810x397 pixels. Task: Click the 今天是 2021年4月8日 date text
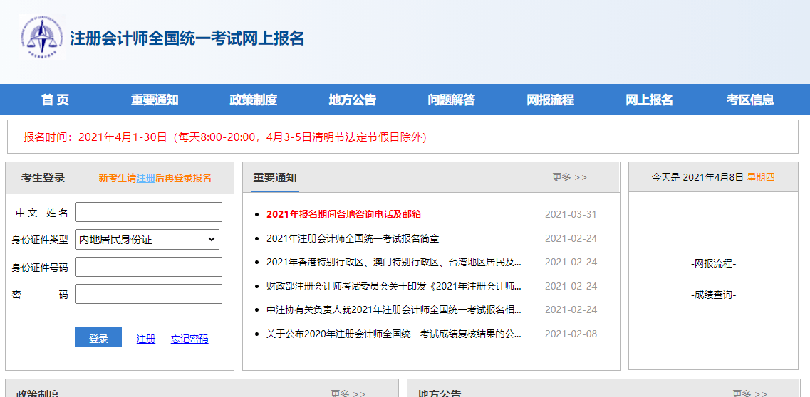697,177
